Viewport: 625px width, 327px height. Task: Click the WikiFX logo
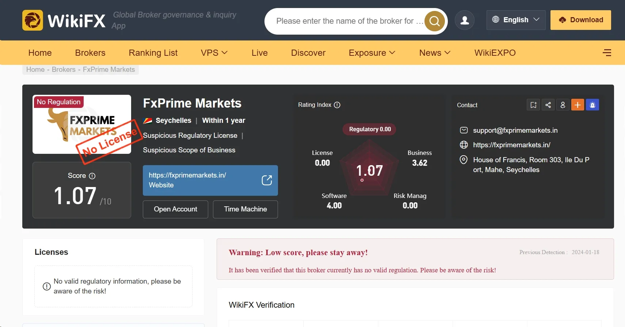tap(64, 20)
